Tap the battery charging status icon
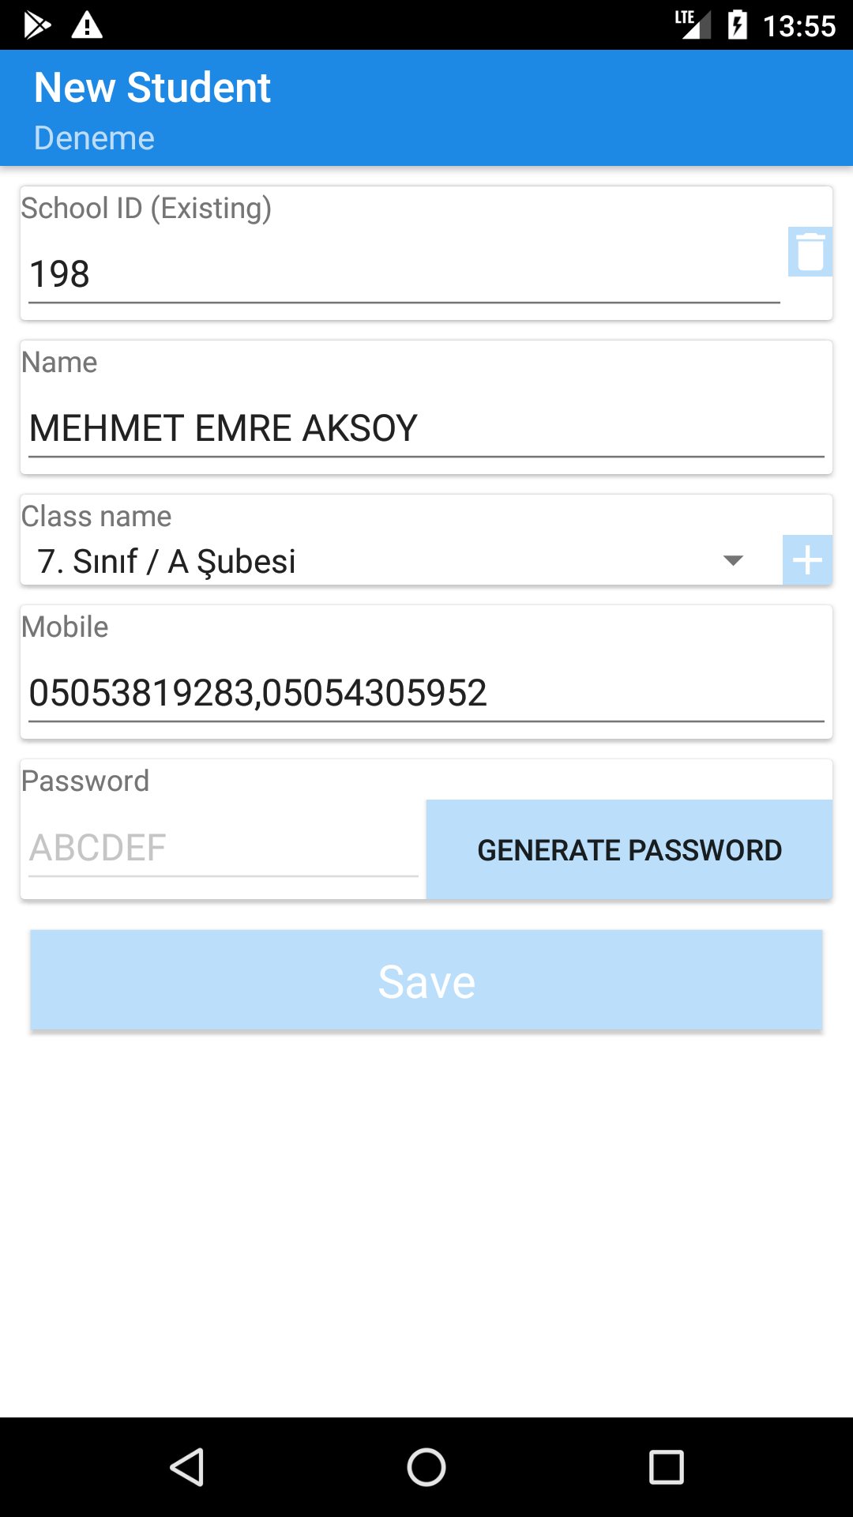Viewport: 853px width, 1517px height. point(737,25)
